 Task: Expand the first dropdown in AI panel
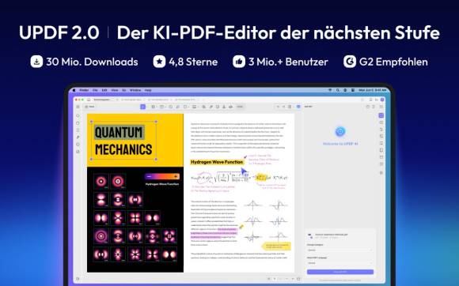[x=340, y=250]
